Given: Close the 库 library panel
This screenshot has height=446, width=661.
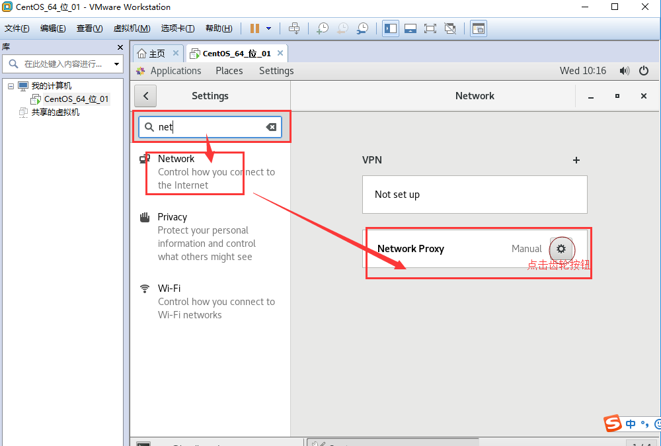Looking at the screenshot, I should 120,47.
